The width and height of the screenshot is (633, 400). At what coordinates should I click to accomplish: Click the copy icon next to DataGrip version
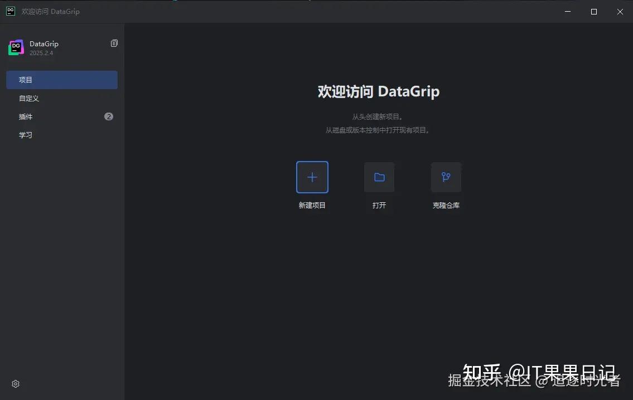(114, 43)
